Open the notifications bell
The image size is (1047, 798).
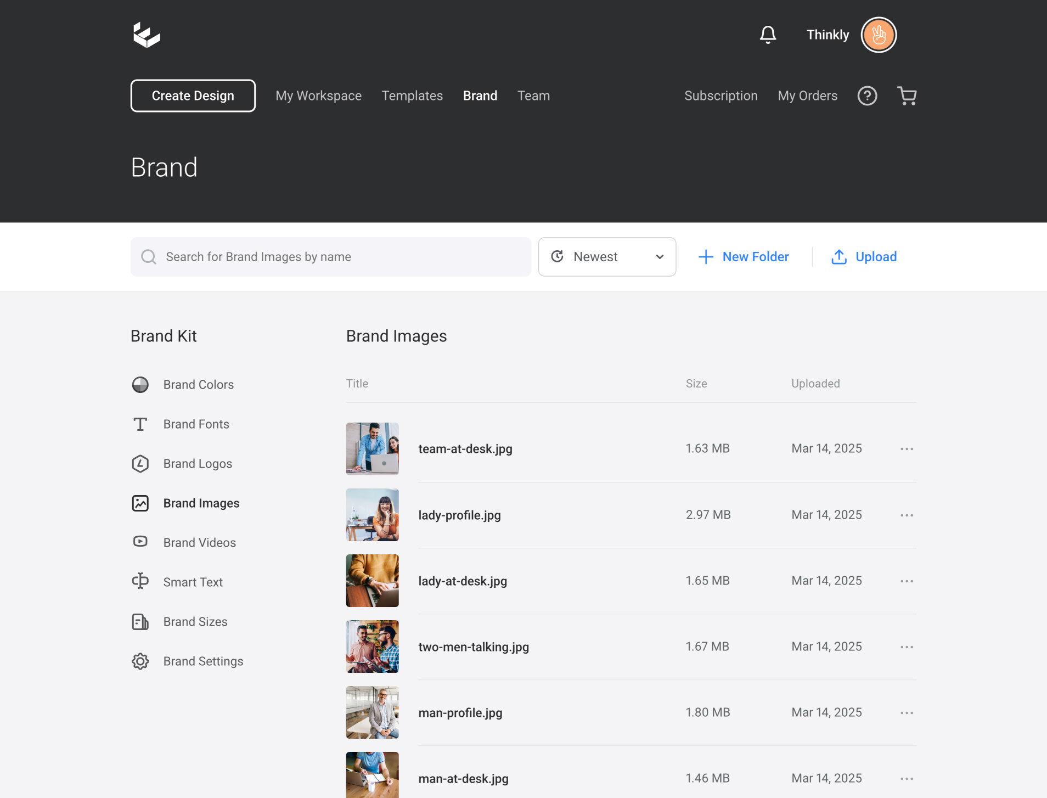point(768,35)
